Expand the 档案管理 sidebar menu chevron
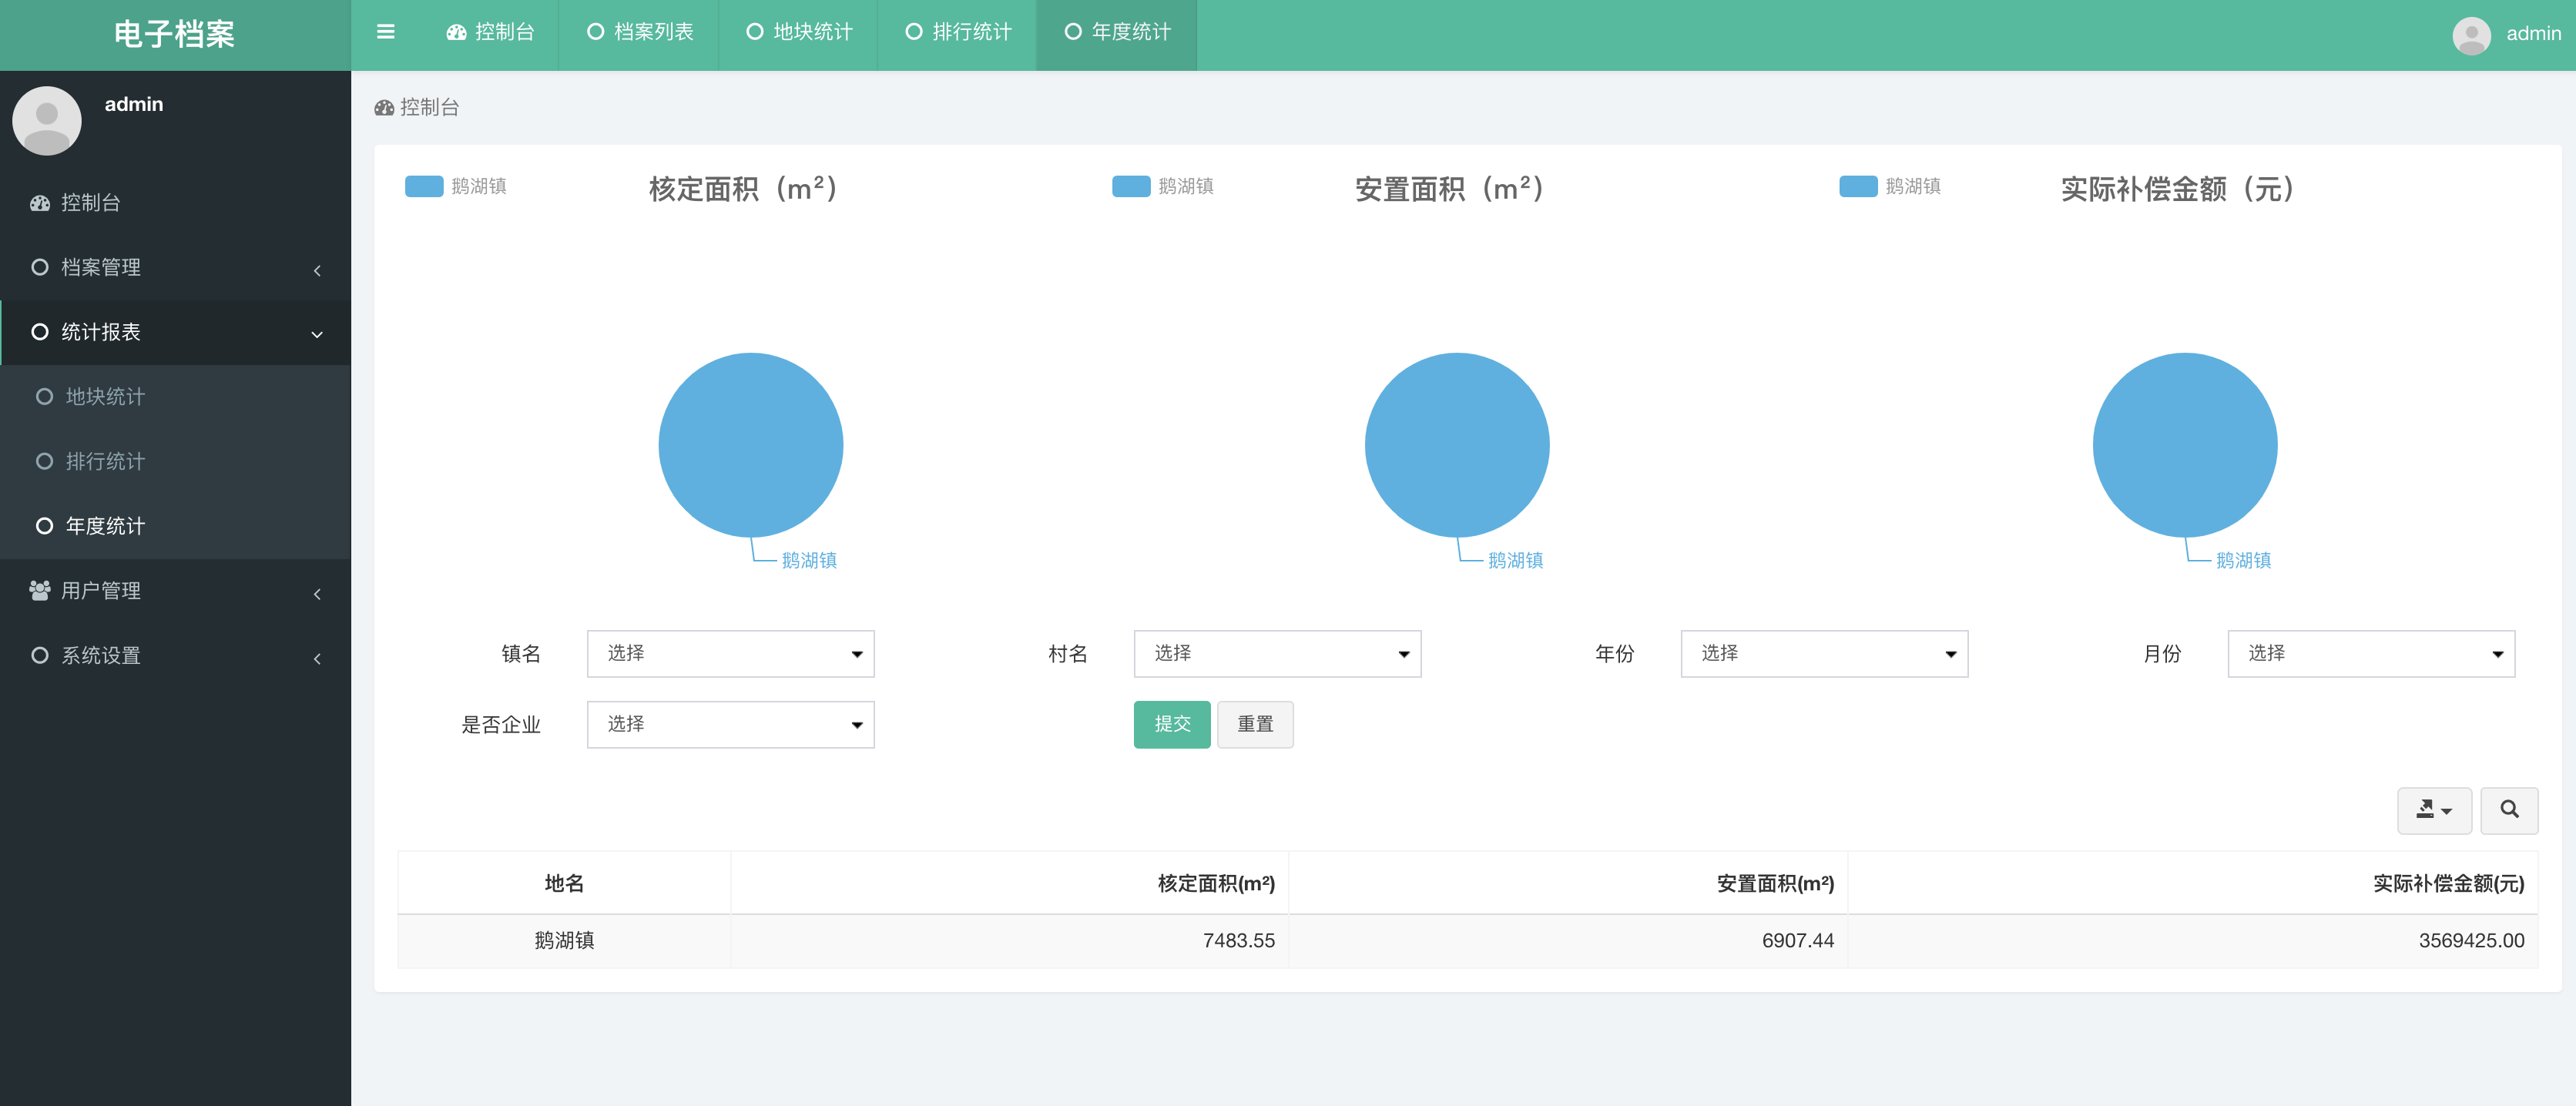Viewport: 2576px width, 1106px height. tap(317, 270)
